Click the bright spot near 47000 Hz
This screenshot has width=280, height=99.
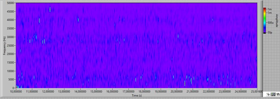[50, 9]
